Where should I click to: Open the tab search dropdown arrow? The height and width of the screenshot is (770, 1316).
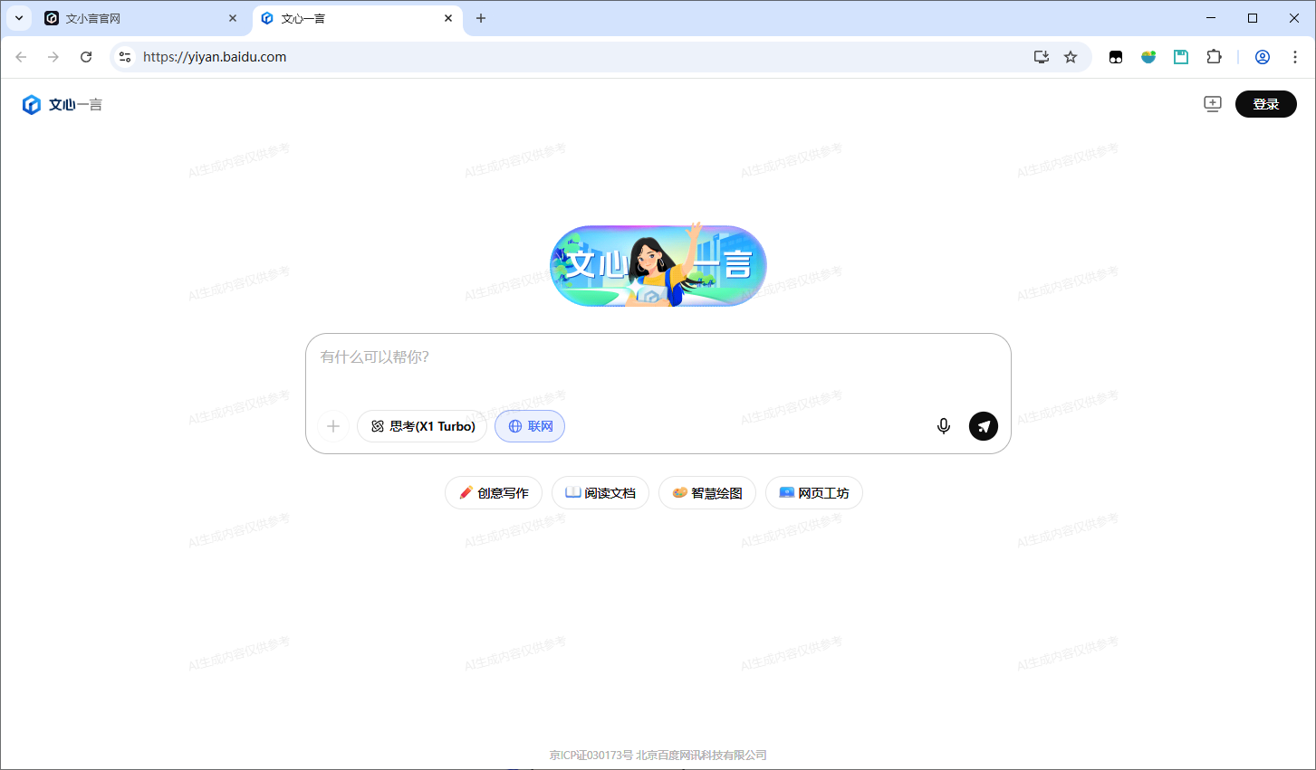coord(19,18)
